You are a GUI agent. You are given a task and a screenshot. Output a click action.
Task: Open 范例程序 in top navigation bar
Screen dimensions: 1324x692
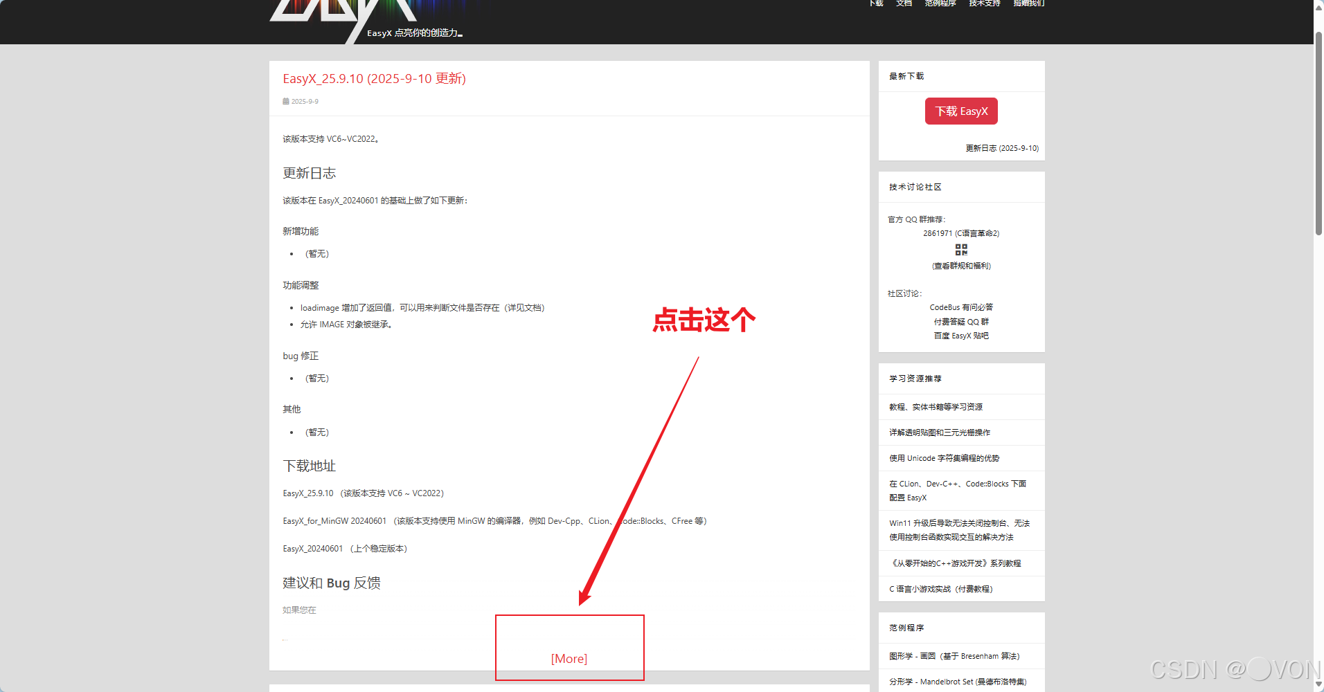pos(940,3)
